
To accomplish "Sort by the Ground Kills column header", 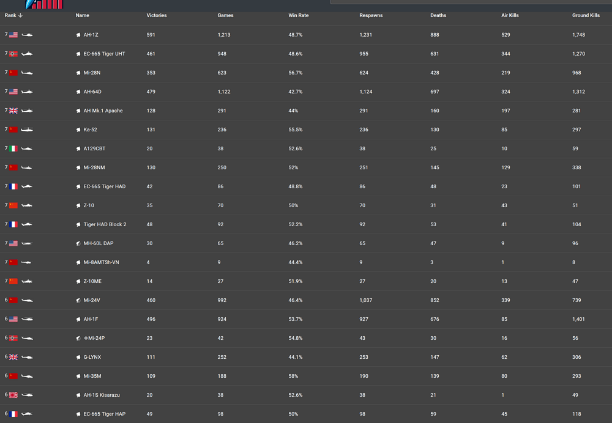I will (x=586, y=16).
